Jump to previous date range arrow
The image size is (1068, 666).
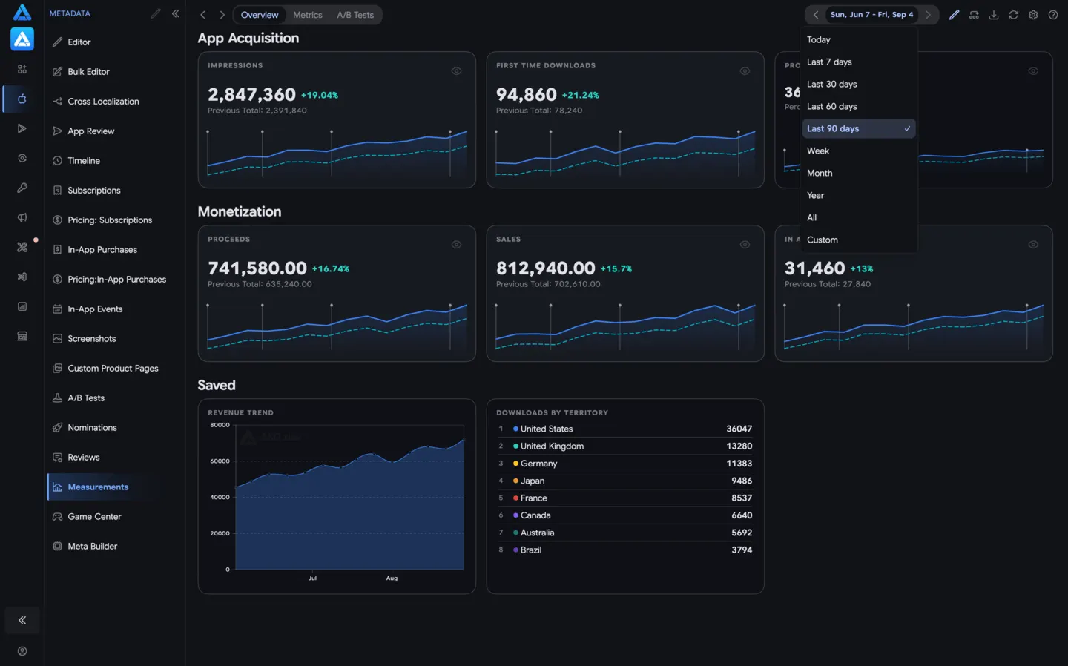coord(815,15)
